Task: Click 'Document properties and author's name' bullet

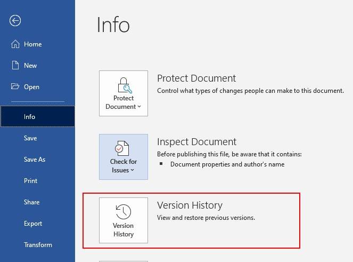Action: point(227,164)
